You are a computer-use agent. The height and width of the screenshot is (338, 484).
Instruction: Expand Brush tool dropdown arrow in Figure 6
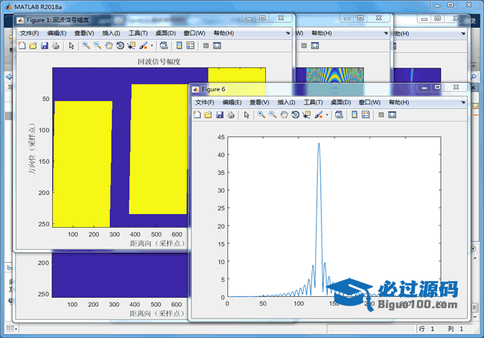(326, 115)
